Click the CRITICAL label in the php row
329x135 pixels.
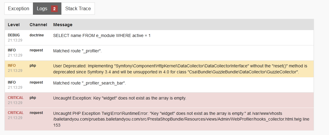click(15, 98)
